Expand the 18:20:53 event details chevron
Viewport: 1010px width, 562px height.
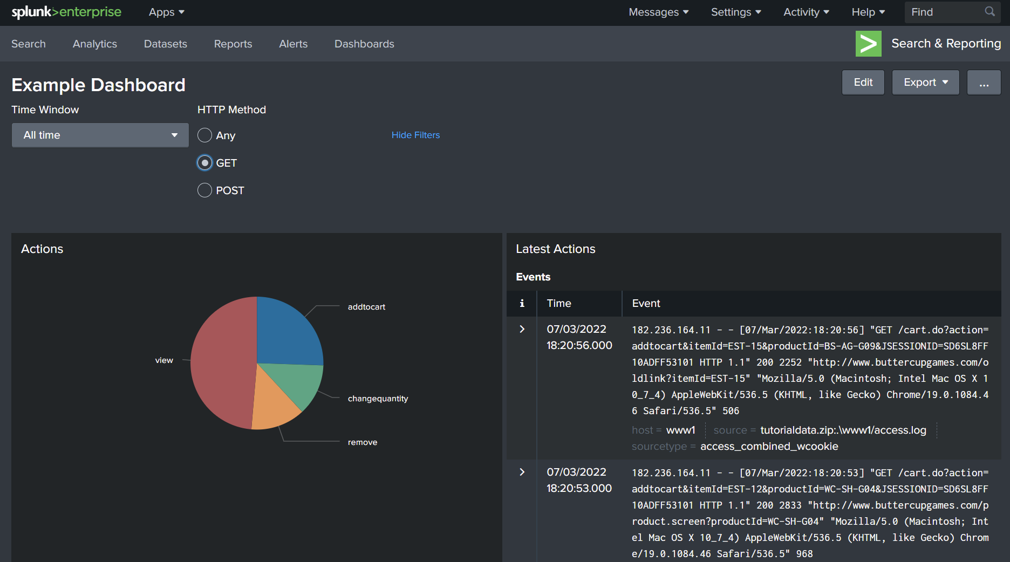click(x=521, y=471)
